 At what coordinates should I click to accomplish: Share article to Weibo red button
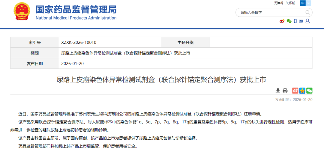click(295, 91)
